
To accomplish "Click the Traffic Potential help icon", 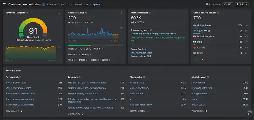I will pyautogui.click(x=150, y=13).
